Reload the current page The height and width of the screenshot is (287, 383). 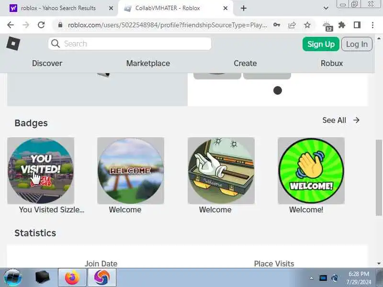[x=41, y=25]
